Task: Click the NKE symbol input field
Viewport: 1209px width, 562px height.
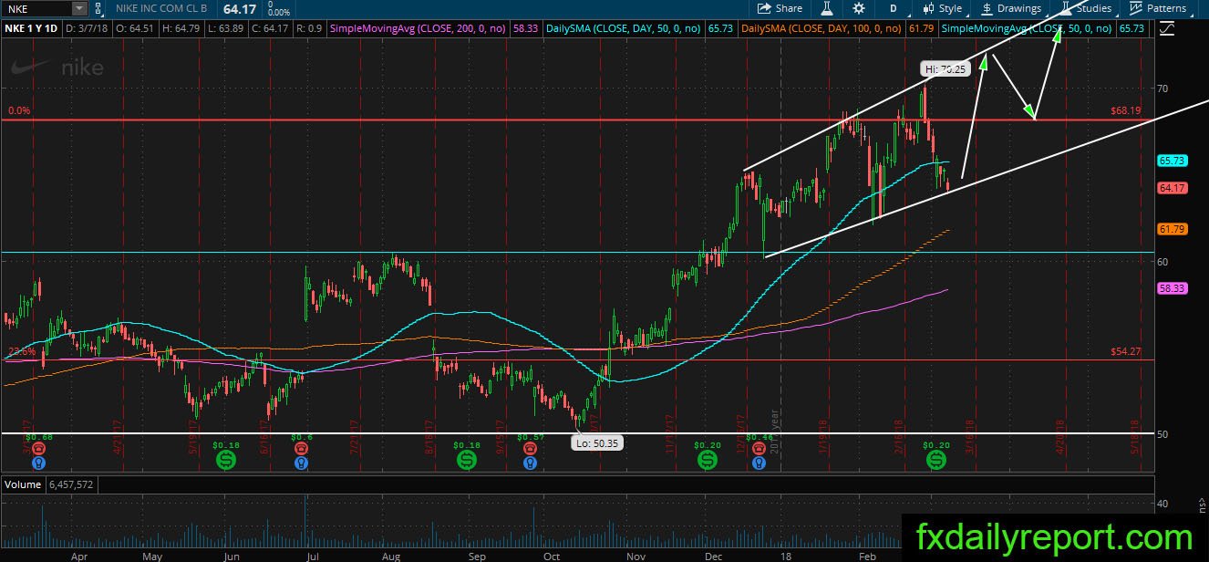Action: point(36,8)
